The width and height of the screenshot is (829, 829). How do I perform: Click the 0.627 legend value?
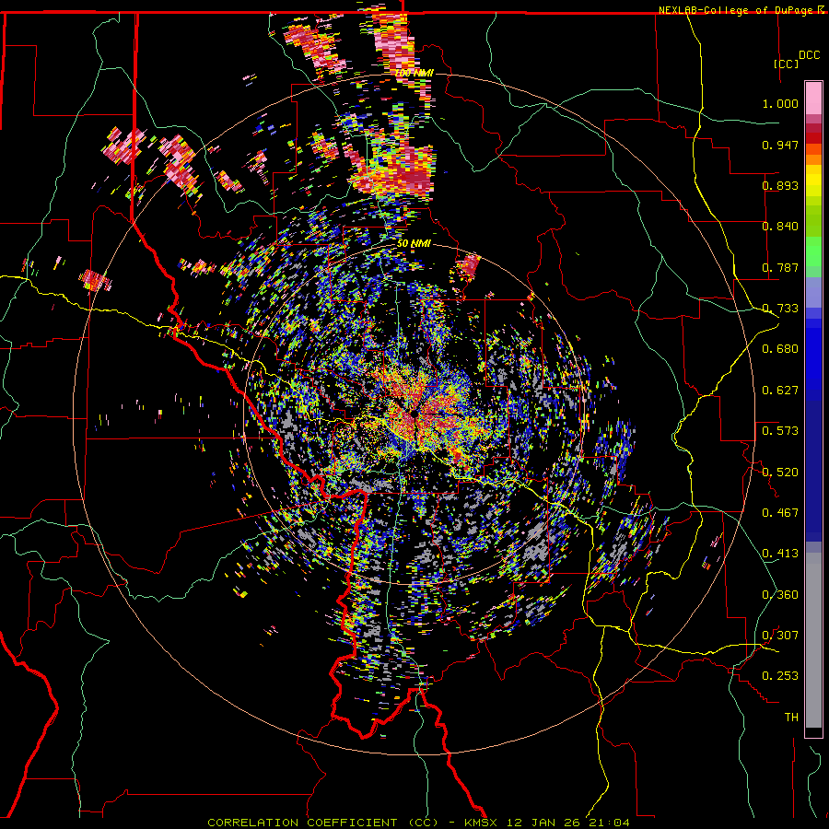click(x=780, y=391)
